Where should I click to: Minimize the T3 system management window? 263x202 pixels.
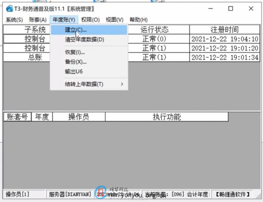click(x=211, y=8)
